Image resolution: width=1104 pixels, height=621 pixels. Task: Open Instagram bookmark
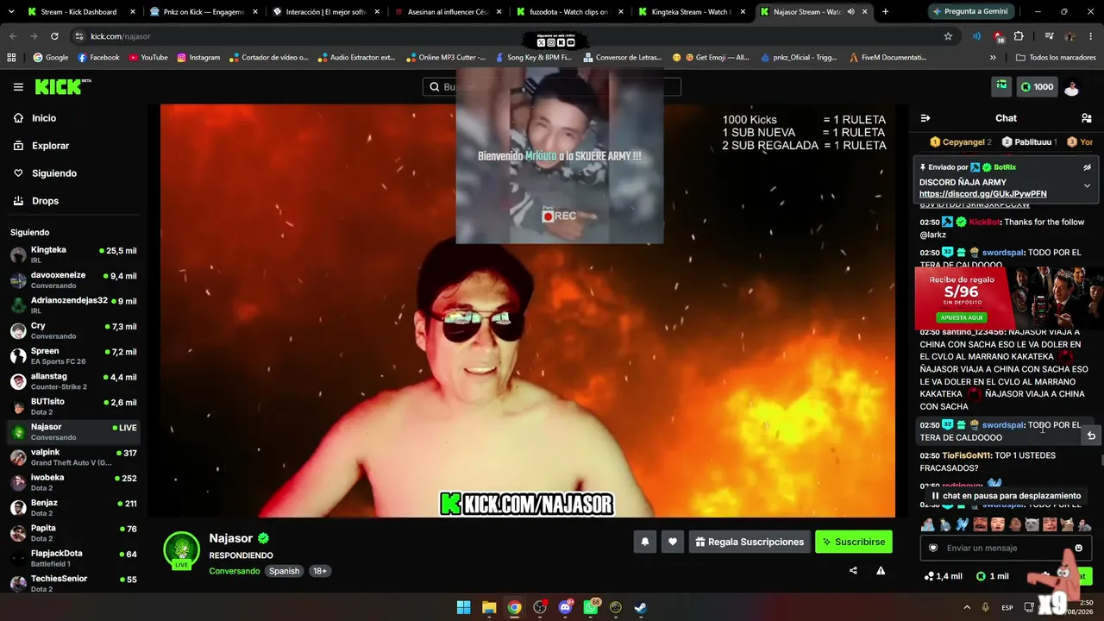click(x=198, y=58)
